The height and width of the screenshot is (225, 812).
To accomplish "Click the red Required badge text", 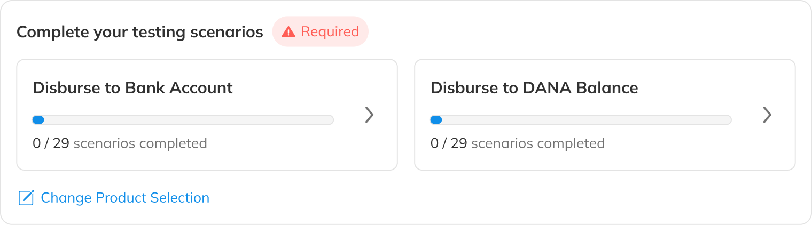I will (x=330, y=32).
